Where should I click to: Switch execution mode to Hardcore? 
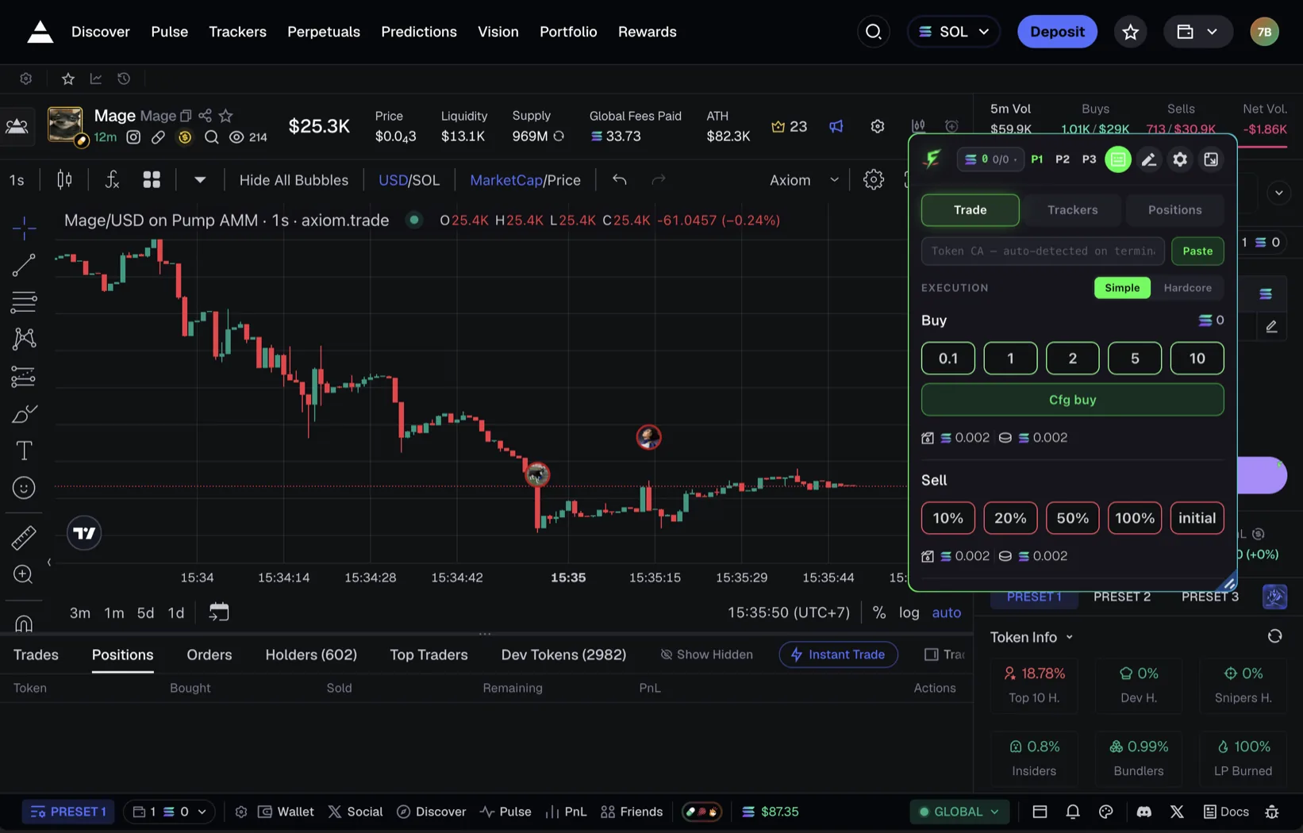(1187, 288)
